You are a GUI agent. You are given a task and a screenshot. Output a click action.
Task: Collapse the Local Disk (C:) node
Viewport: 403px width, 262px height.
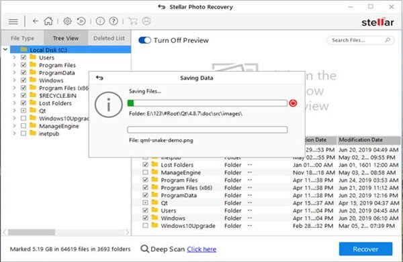click(5, 49)
